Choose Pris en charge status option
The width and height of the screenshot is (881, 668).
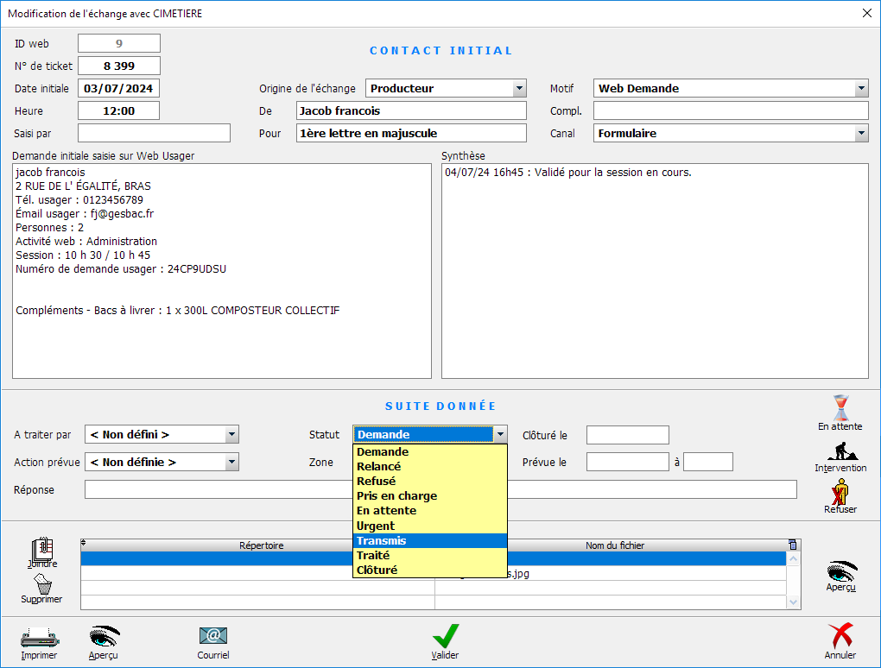429,496
